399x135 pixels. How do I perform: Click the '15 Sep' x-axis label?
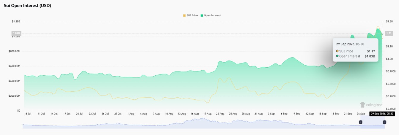(322, 114)
